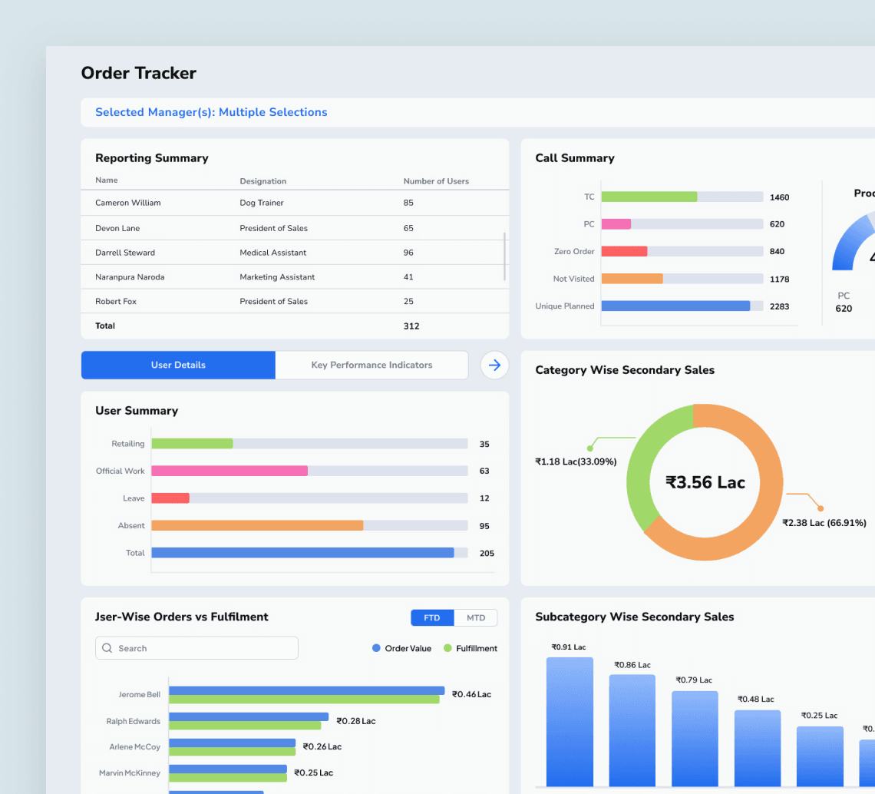Click the Designation column header
Viewport: 875px width, 794px height.
click(x=262, y=181)
